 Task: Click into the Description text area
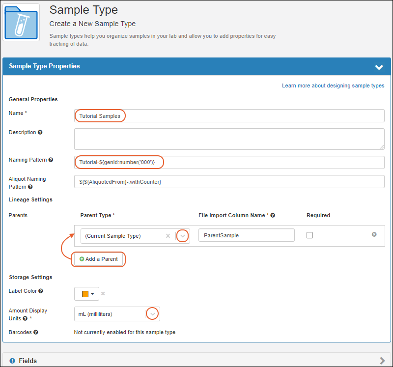click(x=229, y=139)
